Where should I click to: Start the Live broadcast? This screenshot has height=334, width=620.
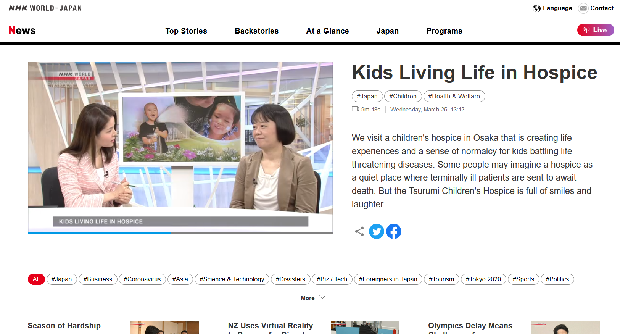point(596,30)
